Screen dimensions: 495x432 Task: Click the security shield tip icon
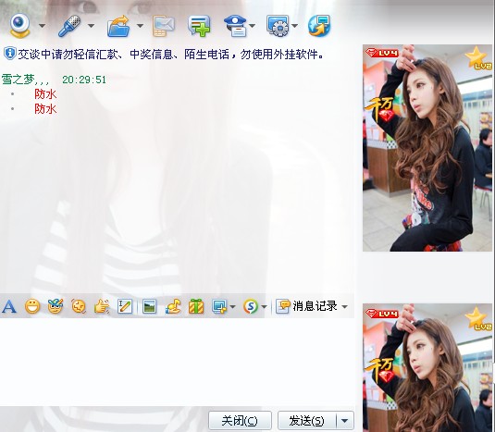coord(9,54)
